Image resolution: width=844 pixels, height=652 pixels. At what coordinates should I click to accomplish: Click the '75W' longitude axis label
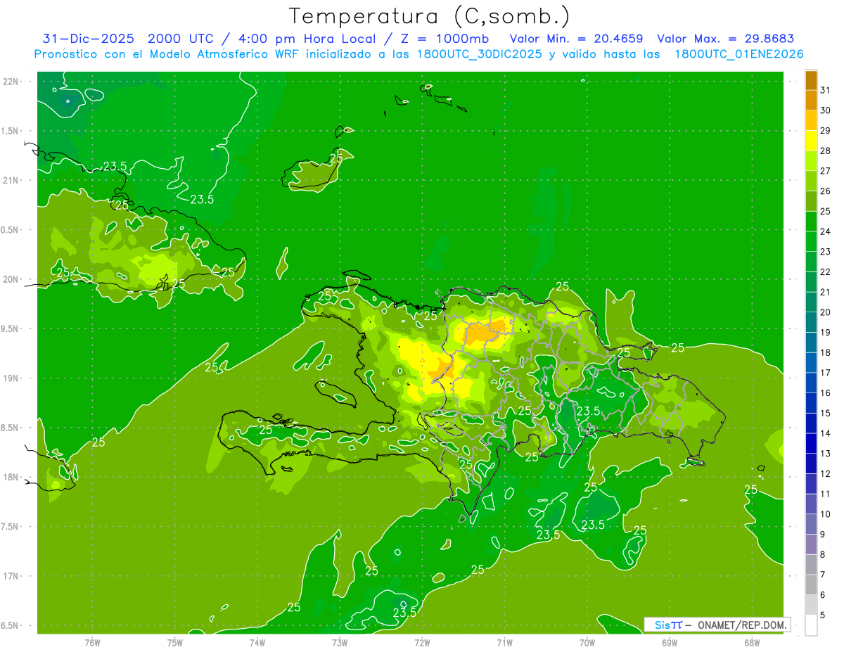point(174,642)
